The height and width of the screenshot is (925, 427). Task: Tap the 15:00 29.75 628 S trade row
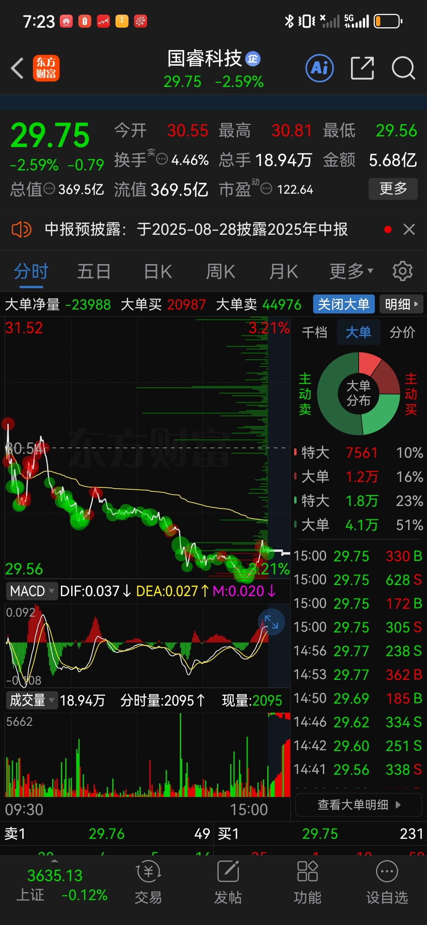358,580
